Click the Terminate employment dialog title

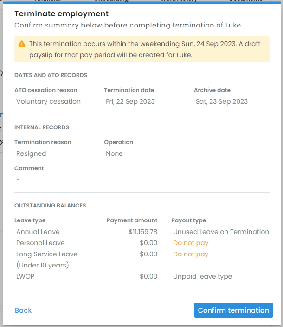pos(62,14)
